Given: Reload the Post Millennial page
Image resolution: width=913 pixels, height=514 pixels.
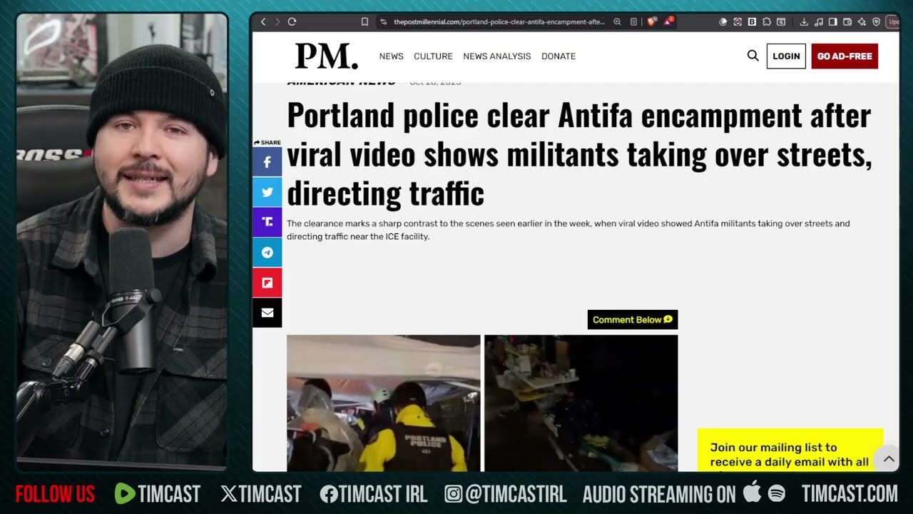Looking at the screenshot, I should point(292,22).
